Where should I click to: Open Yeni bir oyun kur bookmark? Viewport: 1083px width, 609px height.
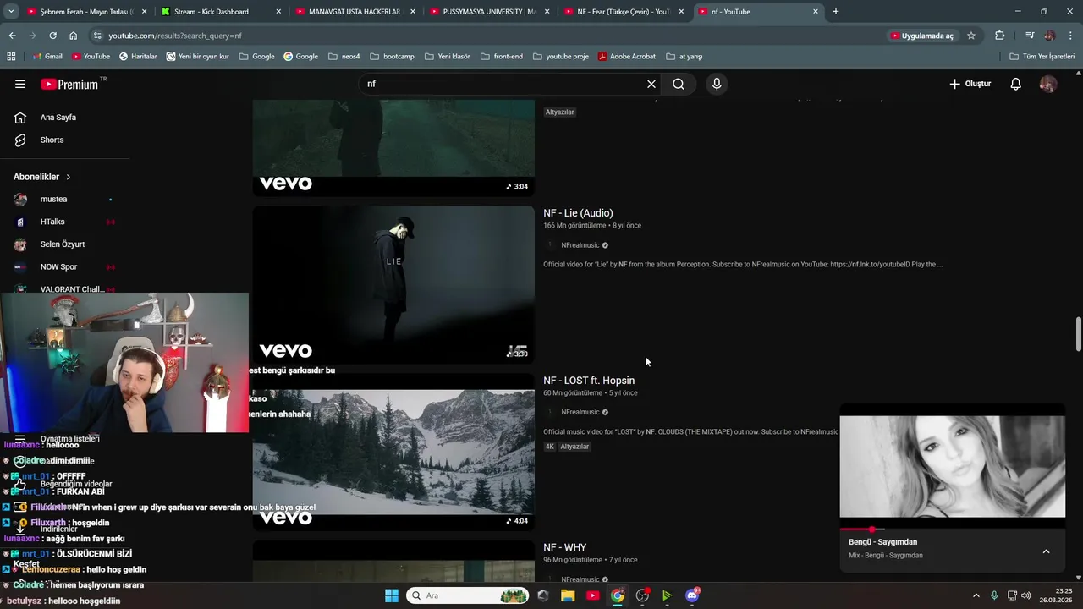(x=198, y=57)
